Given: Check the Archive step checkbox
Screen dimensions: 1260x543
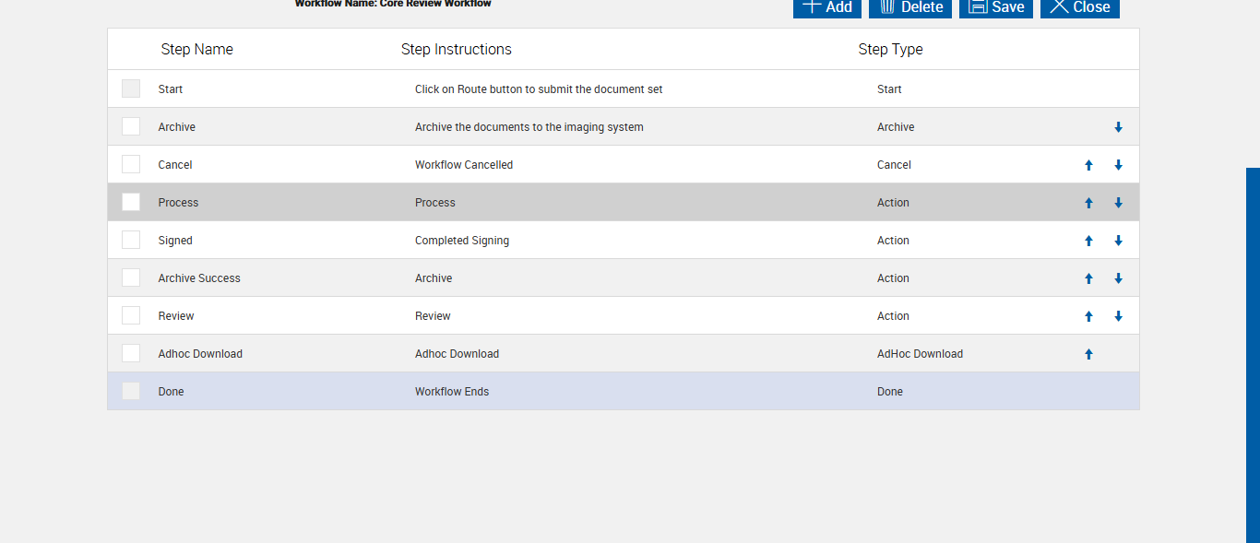Looking at the screenshot, I should [131, 126].
